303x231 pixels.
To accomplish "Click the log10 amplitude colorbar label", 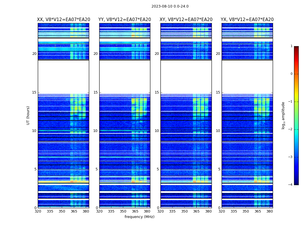I will click(283, 115).
